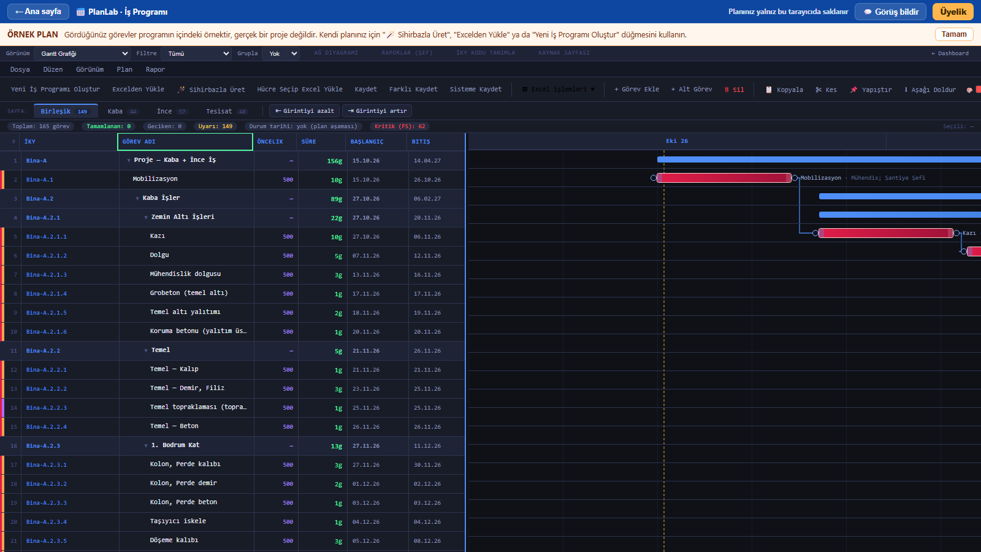Click the Yapıştır pin icon
This screenshot has height=552, width=981.
[x=853, y=90]
